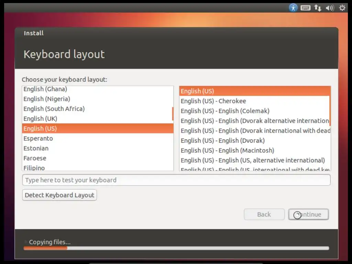Click the Continue button
This screenshot has width=352, height=264.
pos(308,214)
